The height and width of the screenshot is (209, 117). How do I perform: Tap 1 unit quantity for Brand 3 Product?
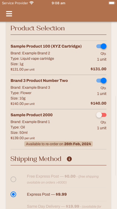click(x=102, y=94)
